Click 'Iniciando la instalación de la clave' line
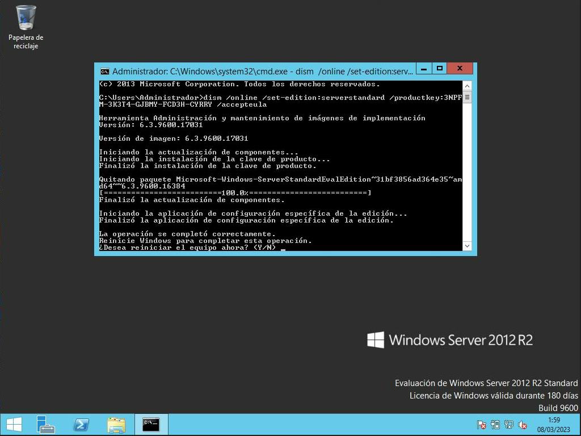Viewport: 581px width, 436px height. [214, 159]
